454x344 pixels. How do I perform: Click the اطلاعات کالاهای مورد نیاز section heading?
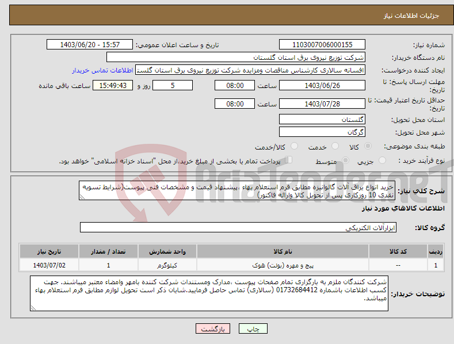tap(403, 208)
